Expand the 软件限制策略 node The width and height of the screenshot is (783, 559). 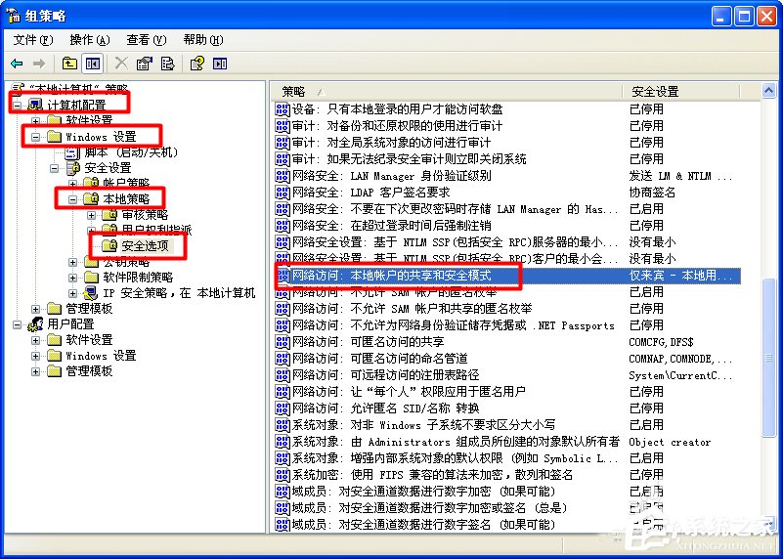[73, 278]
